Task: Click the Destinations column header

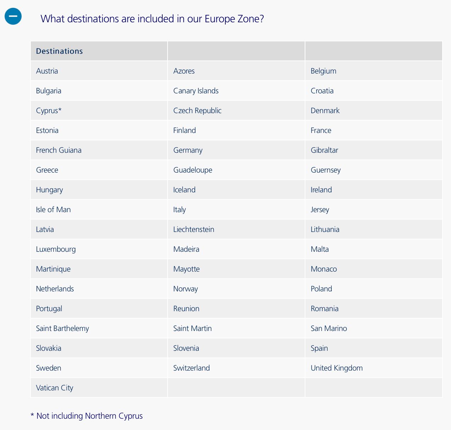Action: [x=60, y=51]
